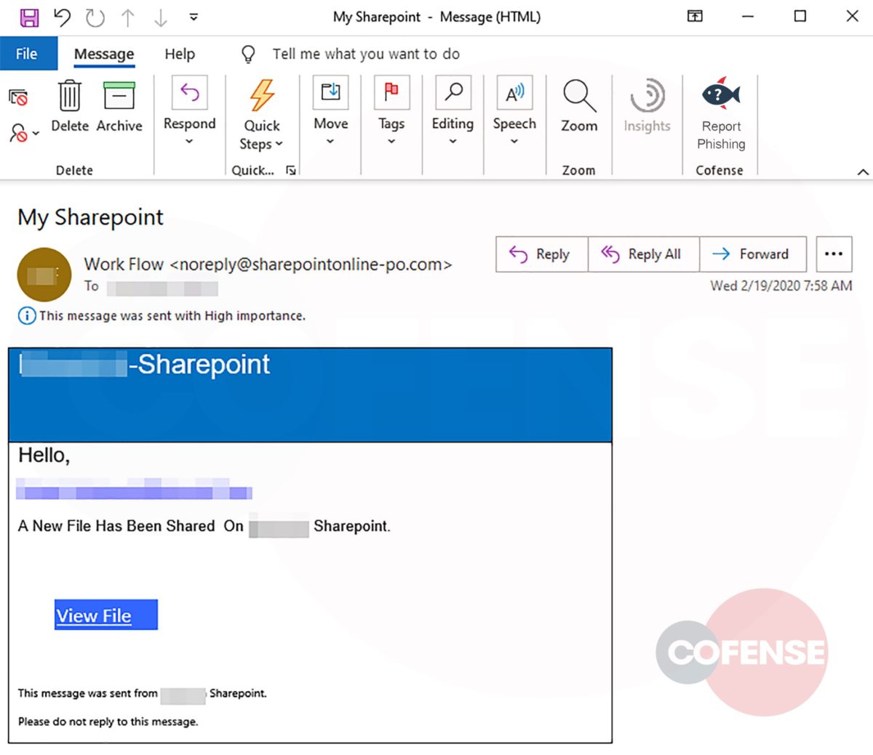Click the Undo arrow icon
This screenshot has height=755, width=873.
coord(63,17)
